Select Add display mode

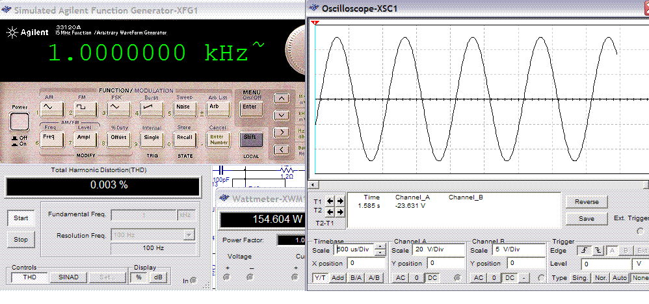coord(338,278)
